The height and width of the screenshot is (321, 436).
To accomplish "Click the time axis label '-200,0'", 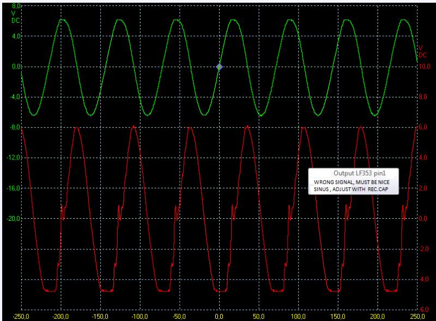I will point(60,317).
